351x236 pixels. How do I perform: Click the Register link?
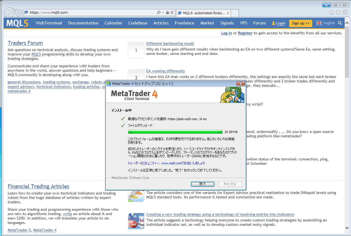tap(245, 33)
